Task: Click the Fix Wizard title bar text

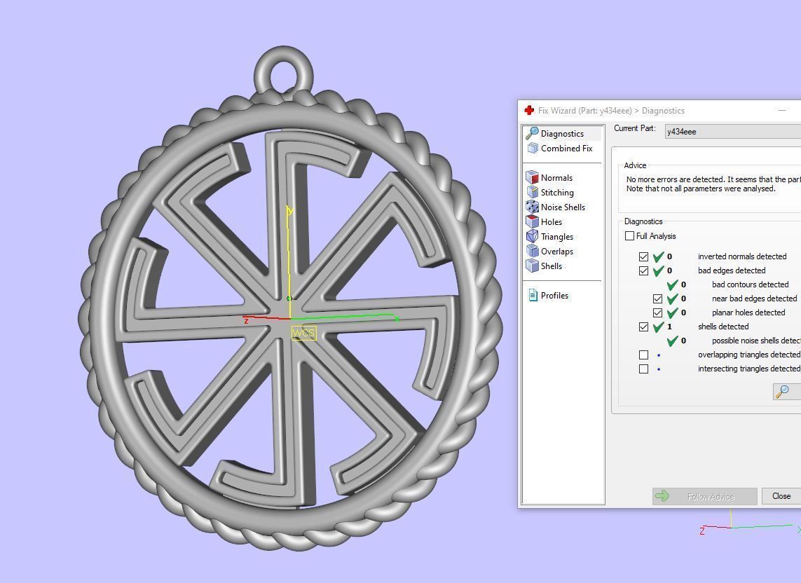Action: (x=611, y=111)
